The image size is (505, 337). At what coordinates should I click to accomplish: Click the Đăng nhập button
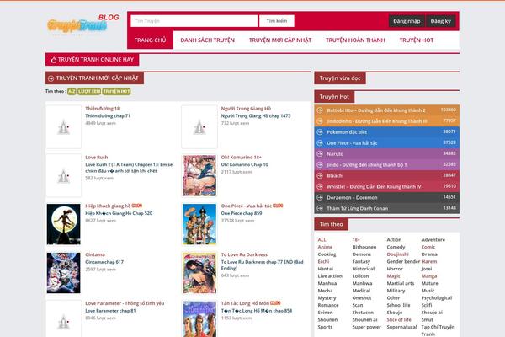(407, 21)
